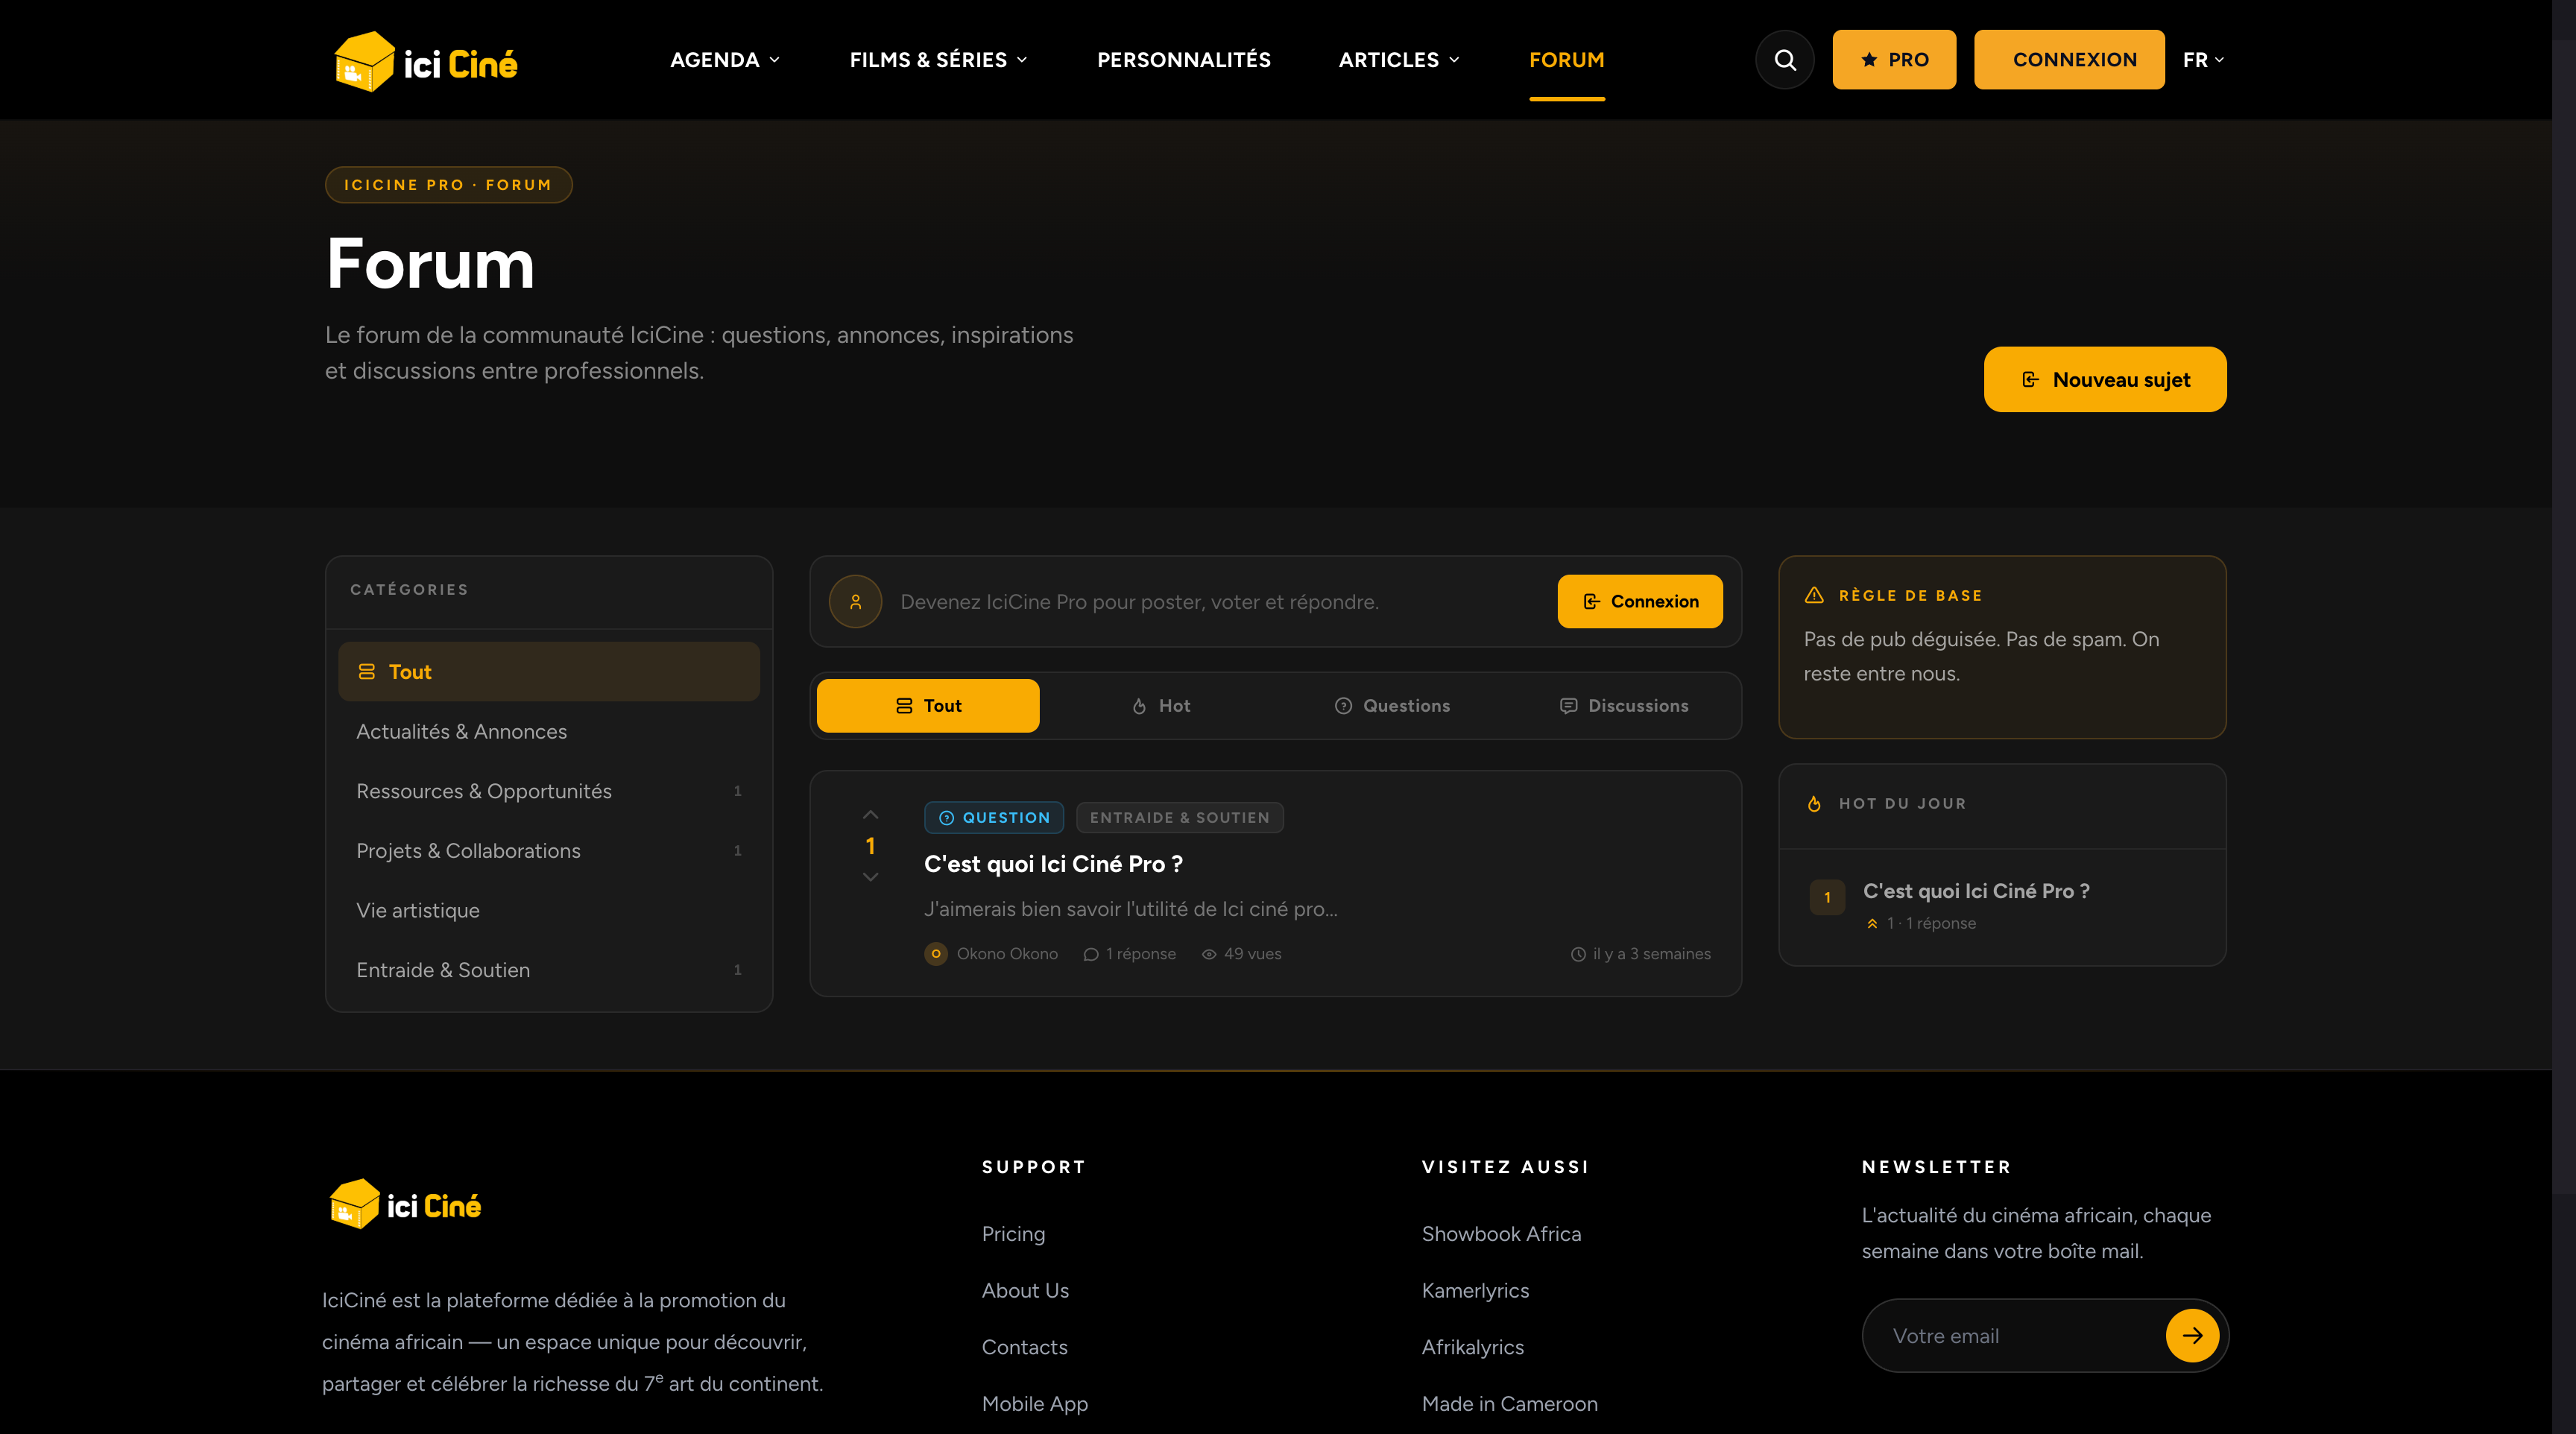Visit Afrikalyrics link
Viewport: 2576px width, 1434px height.
[1473, 1347]
